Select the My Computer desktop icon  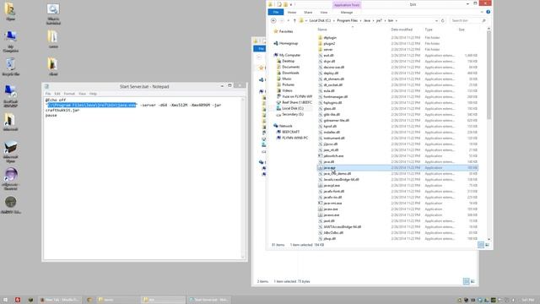tap(11, 41)
